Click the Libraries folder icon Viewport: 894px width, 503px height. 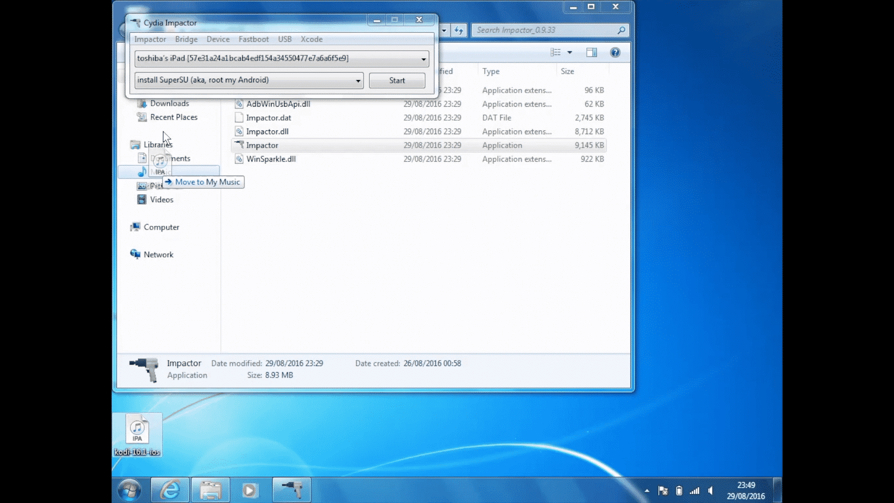[x=135, y=144]
